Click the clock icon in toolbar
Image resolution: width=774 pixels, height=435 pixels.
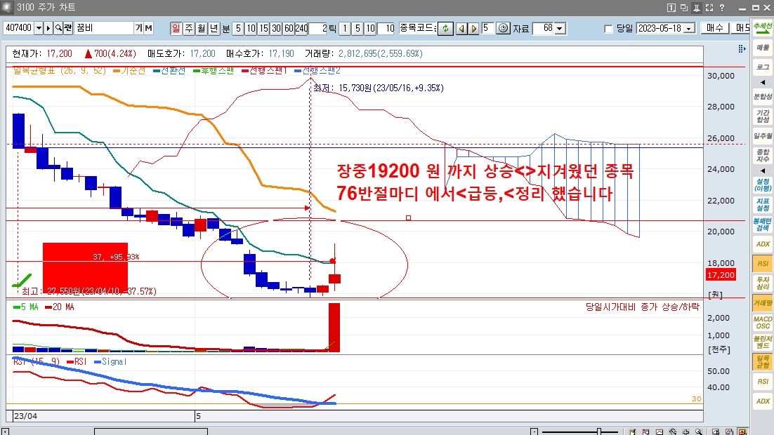click(503, 28)
